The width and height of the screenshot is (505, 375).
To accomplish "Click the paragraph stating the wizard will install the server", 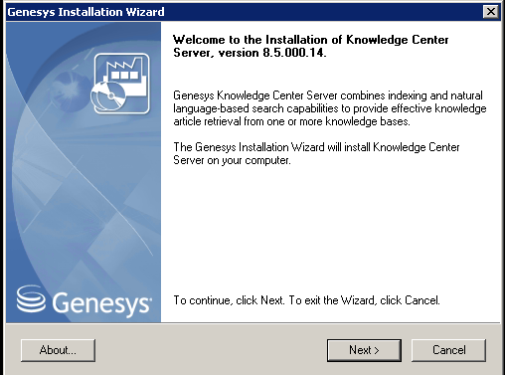I will (316, 153).
